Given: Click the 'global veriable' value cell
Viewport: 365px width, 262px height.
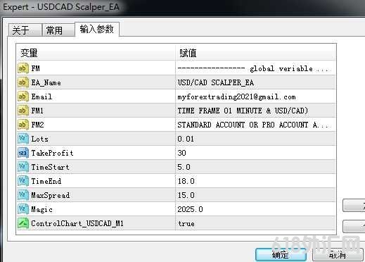Looking at the screenshot, I should point(256,68).
